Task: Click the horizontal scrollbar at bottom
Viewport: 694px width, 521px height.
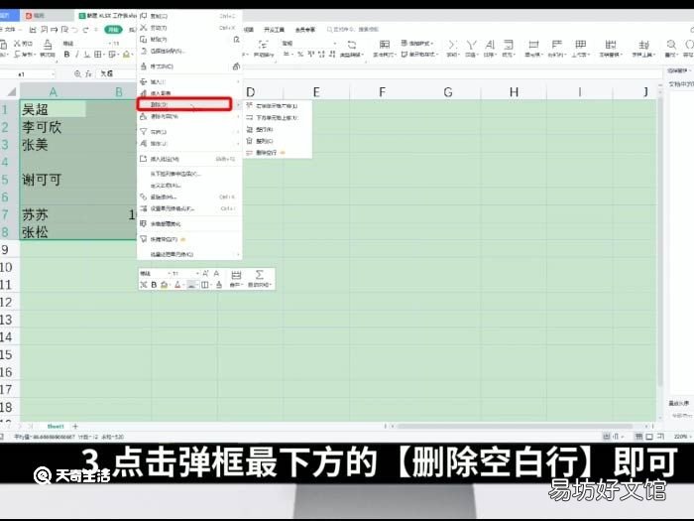Action: 518,426
